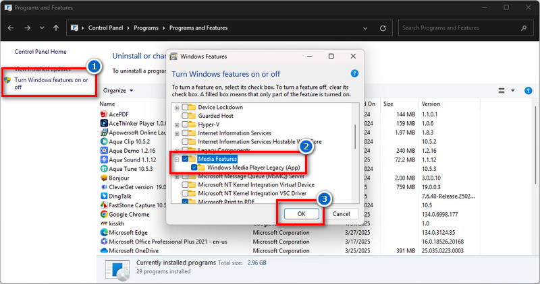This screenshot has width=540, height=284.
Task: Open Turn Windows features on or off link
Action: tap(51, 83)
